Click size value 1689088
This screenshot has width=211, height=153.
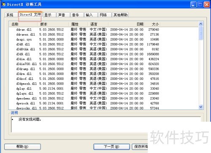pos(153,54)
